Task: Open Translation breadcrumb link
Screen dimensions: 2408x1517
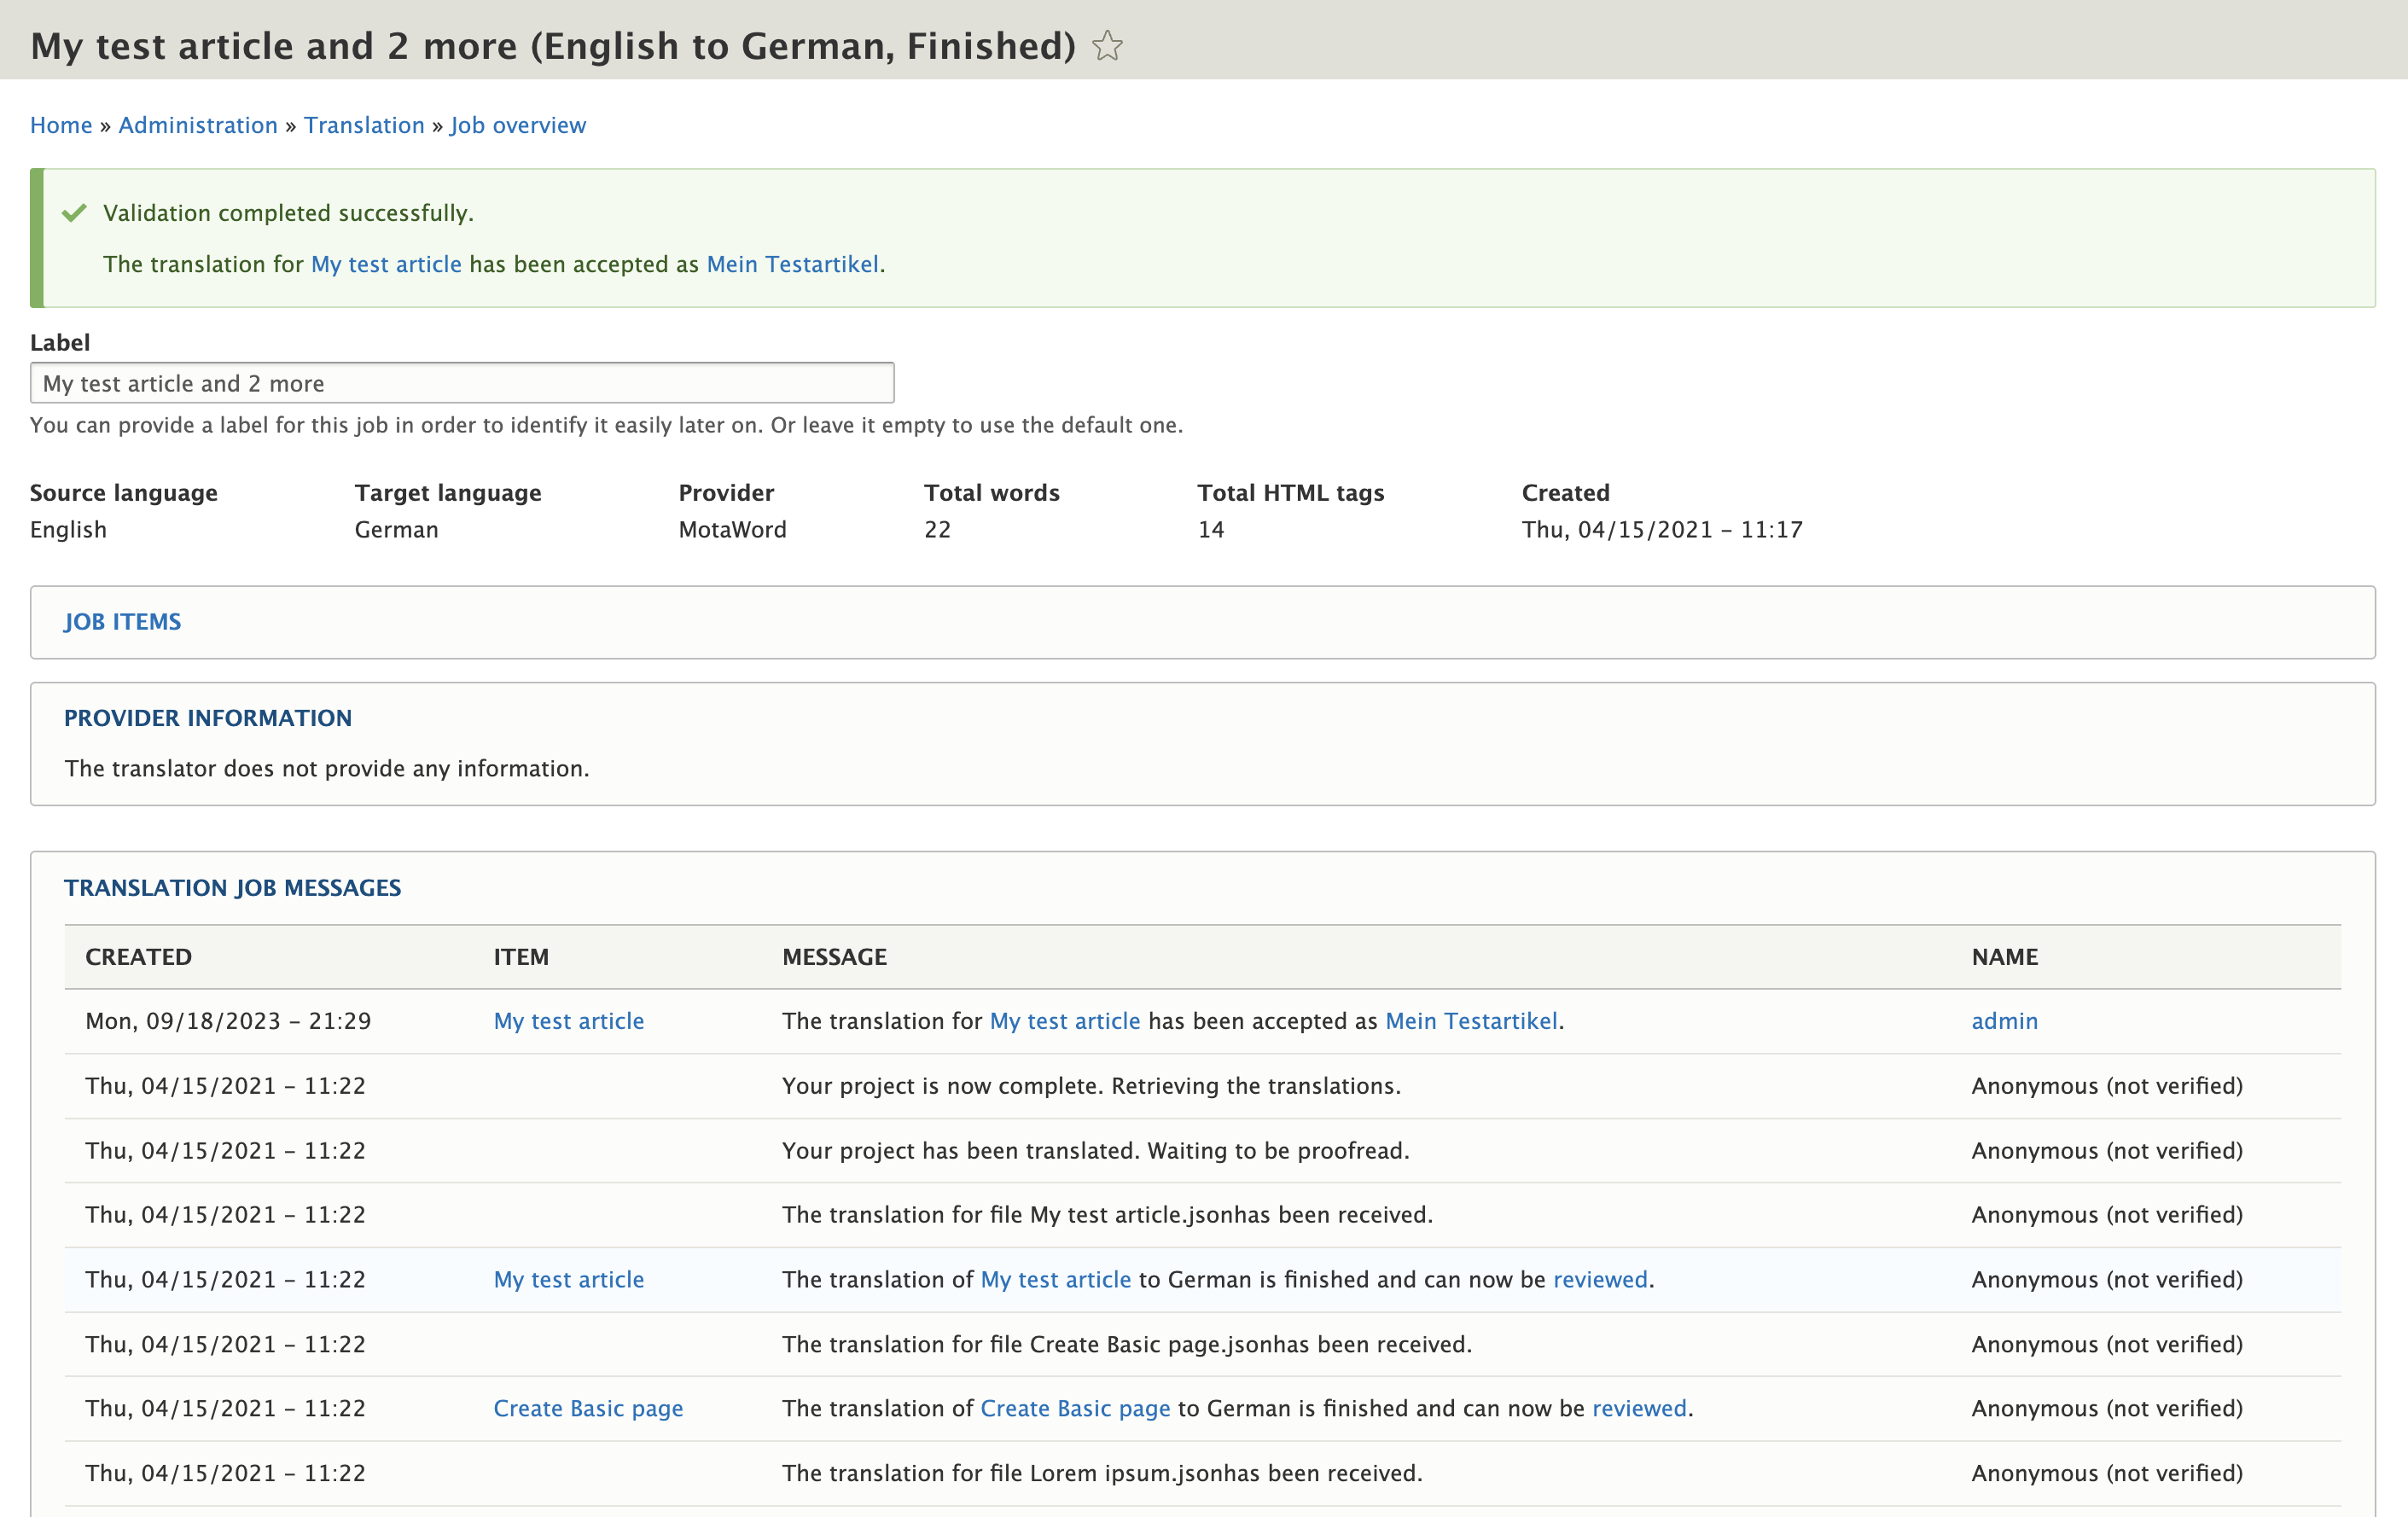Action: [x=364, y=125]
